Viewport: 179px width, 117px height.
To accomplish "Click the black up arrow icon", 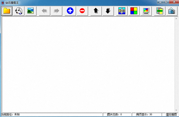I will (x=96, y=11).
